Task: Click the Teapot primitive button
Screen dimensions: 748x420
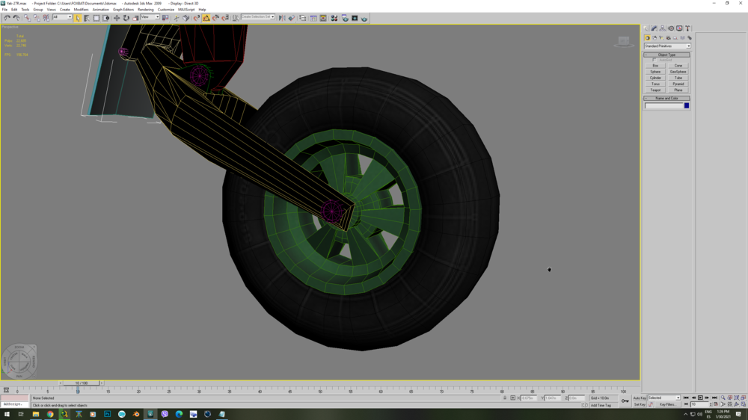Action: pyautogui.click(x=655, y=90)
